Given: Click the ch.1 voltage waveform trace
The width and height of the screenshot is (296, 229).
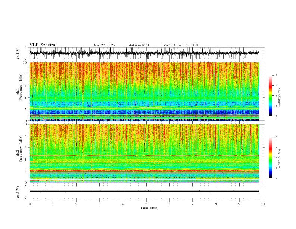Looking at the screenshot, I should 144,53.
